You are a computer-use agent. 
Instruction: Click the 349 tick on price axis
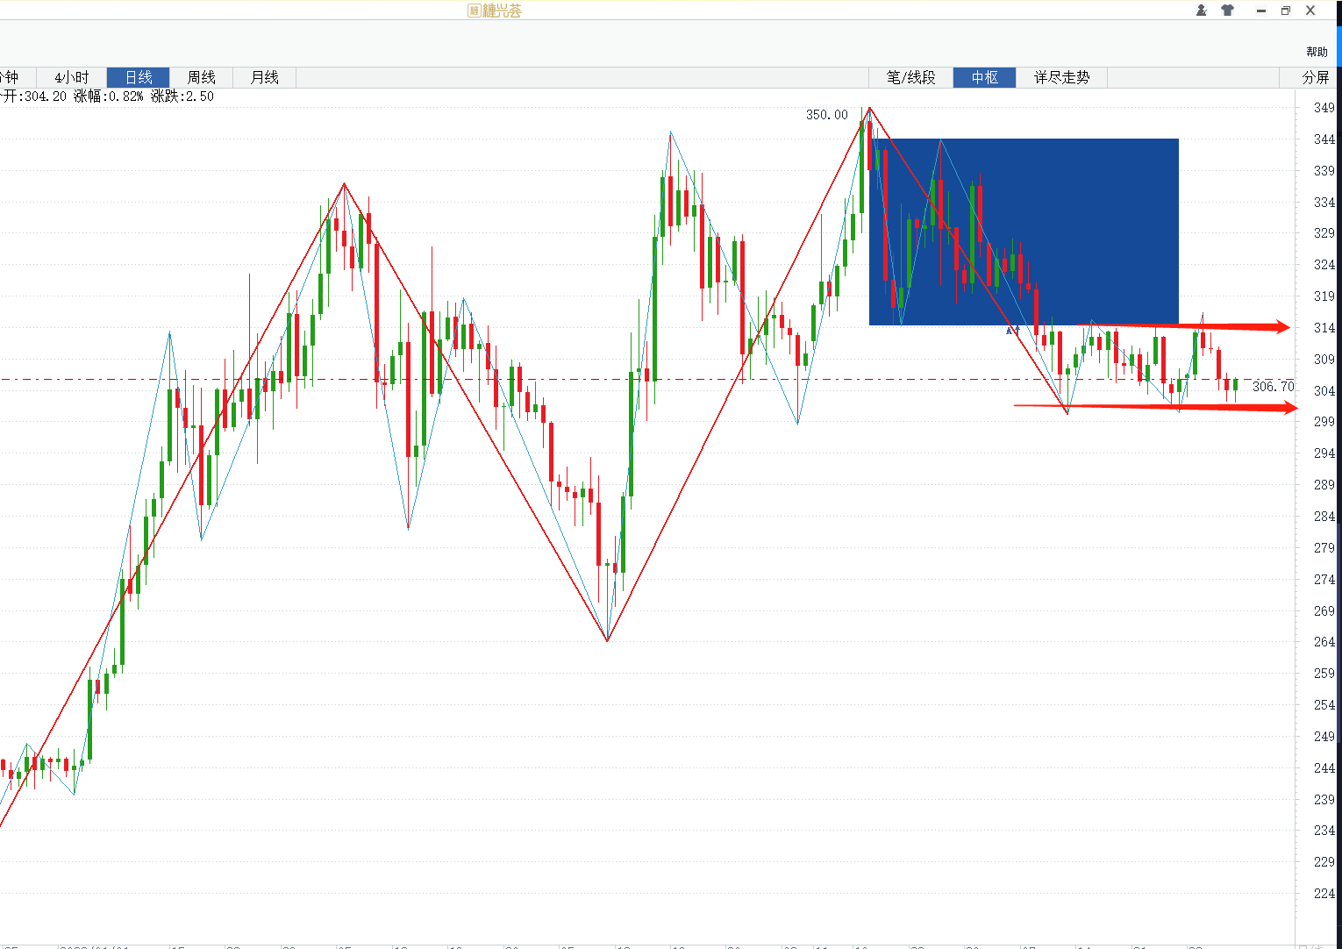[x=1324, y=108]
